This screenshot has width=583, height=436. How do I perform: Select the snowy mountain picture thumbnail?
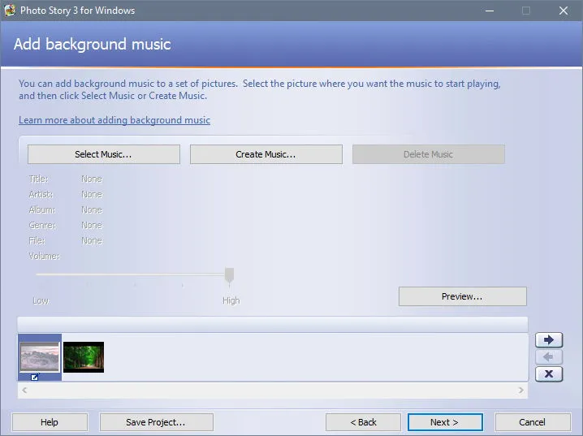click(x=40, y=356)
